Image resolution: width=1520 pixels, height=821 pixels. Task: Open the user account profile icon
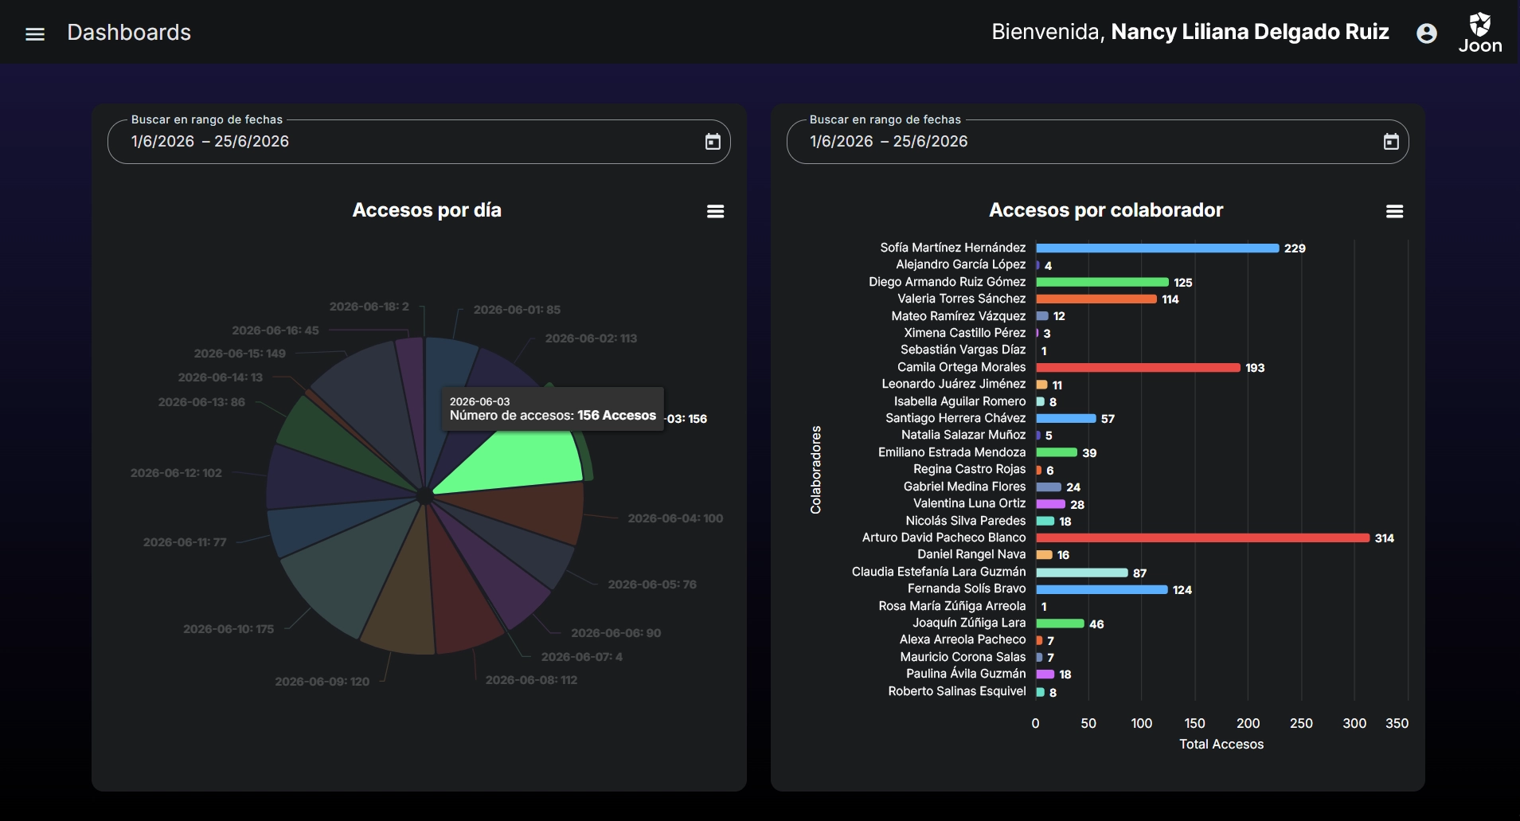tap(1427, 33)
